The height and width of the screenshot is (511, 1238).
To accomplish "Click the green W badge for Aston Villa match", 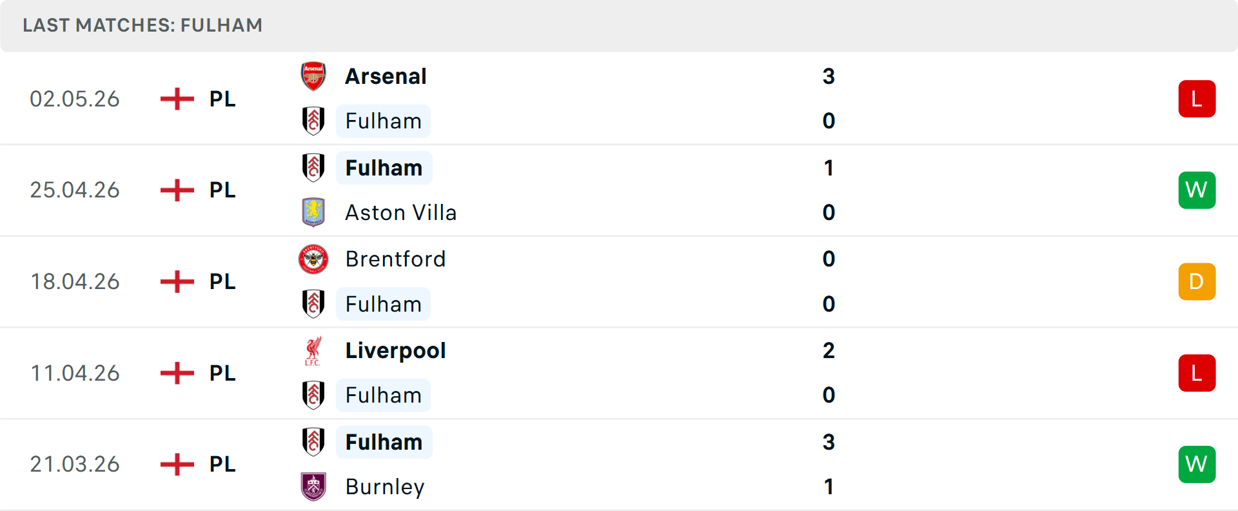I will tap(1197, 190).
